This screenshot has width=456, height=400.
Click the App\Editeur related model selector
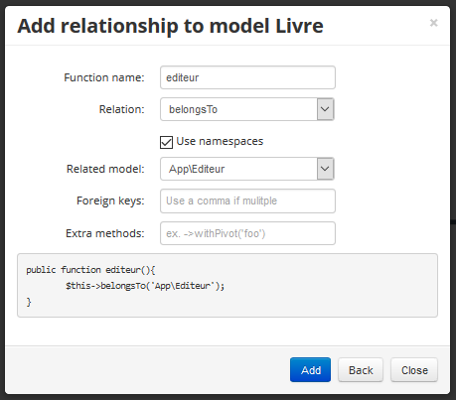pos(247,169)
